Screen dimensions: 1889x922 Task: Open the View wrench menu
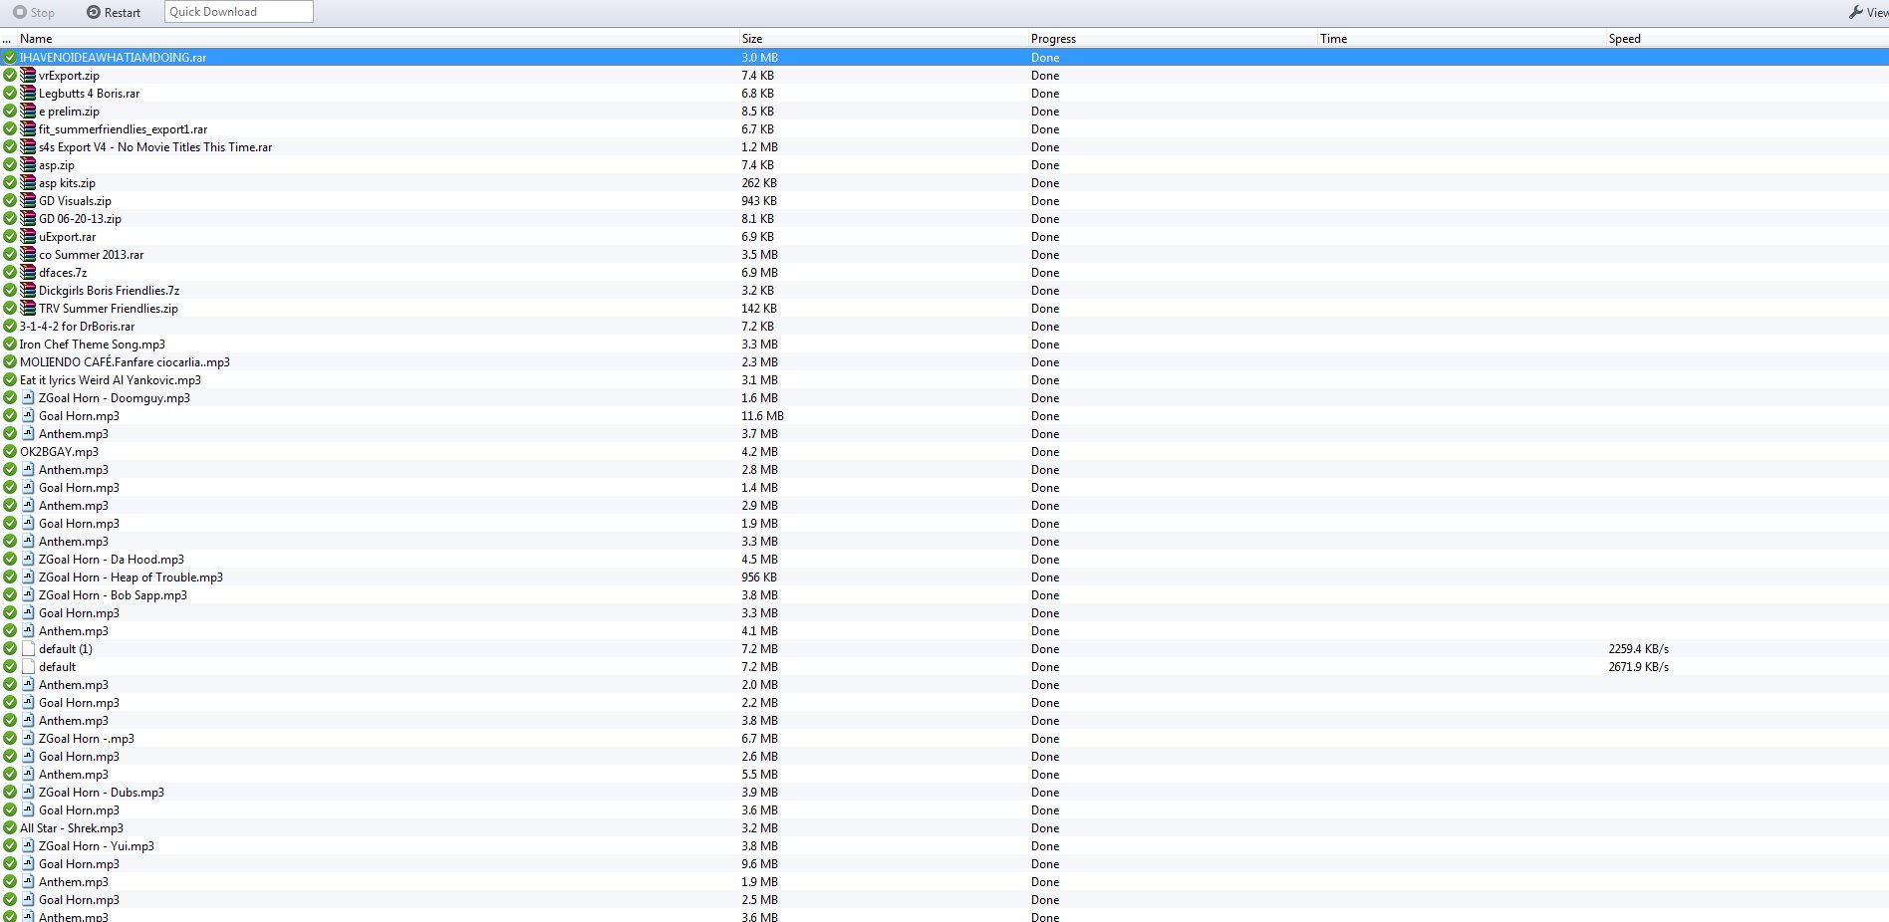click(1868, 12)
